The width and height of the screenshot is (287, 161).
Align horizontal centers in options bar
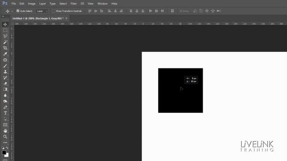pyautogui.click(x=115, y=11)
